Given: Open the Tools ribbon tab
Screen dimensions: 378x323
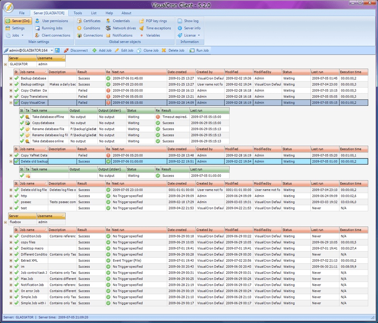Looking at the screenshot, I should (x=78, y=13).
